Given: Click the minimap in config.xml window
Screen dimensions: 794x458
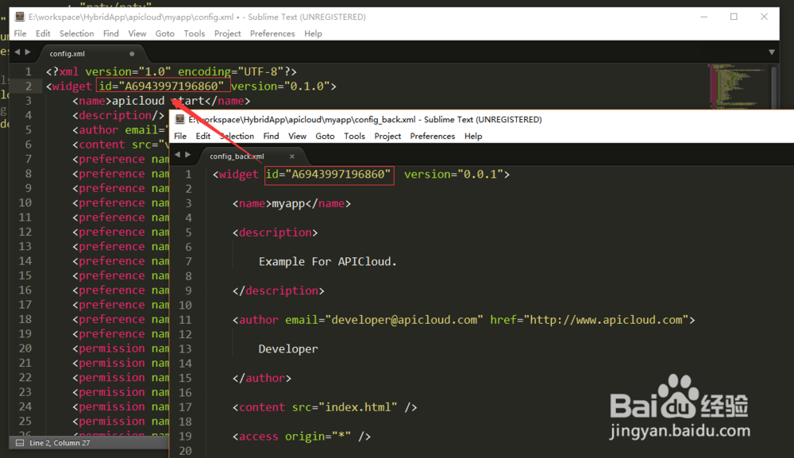Looking at the screenshot, I should tap(737, 85).
